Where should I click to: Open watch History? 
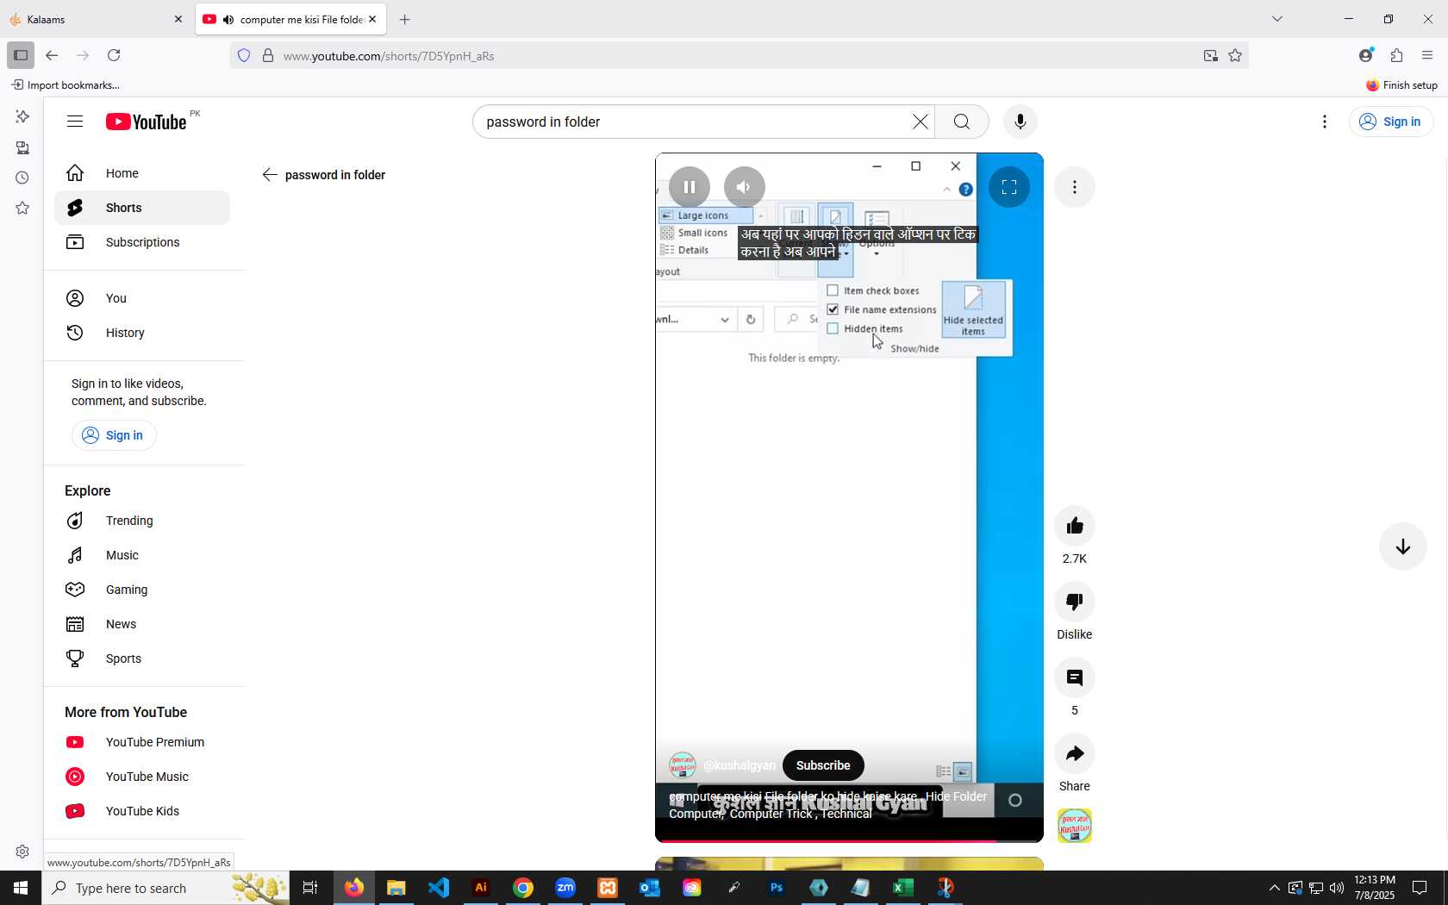click(x=142, y=333)
